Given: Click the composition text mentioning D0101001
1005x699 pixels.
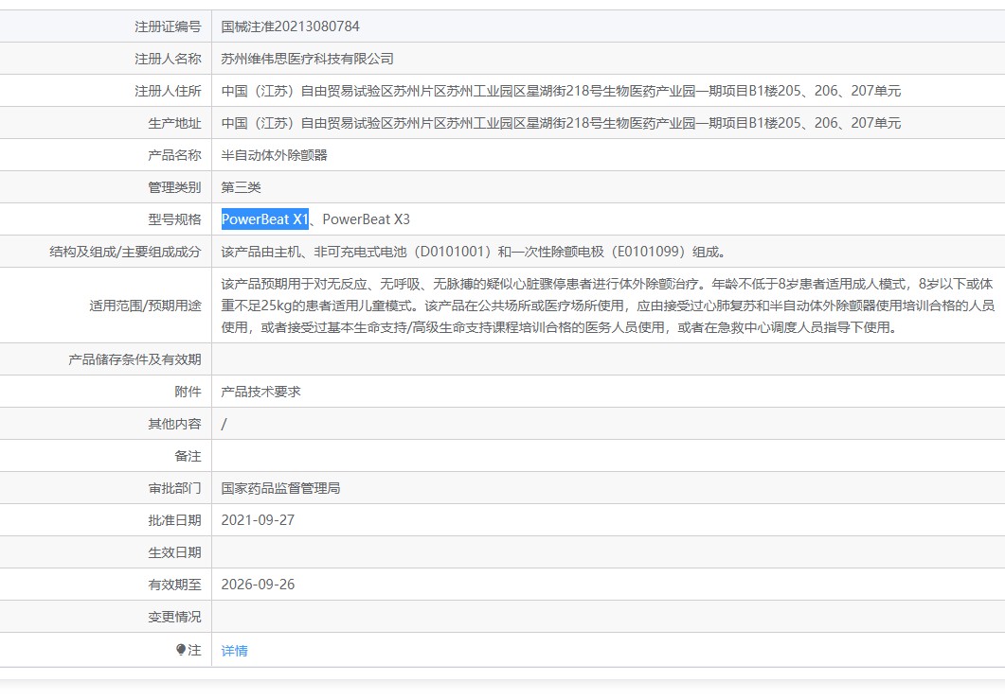Looking at the screenshot, I should pos(474,252).
